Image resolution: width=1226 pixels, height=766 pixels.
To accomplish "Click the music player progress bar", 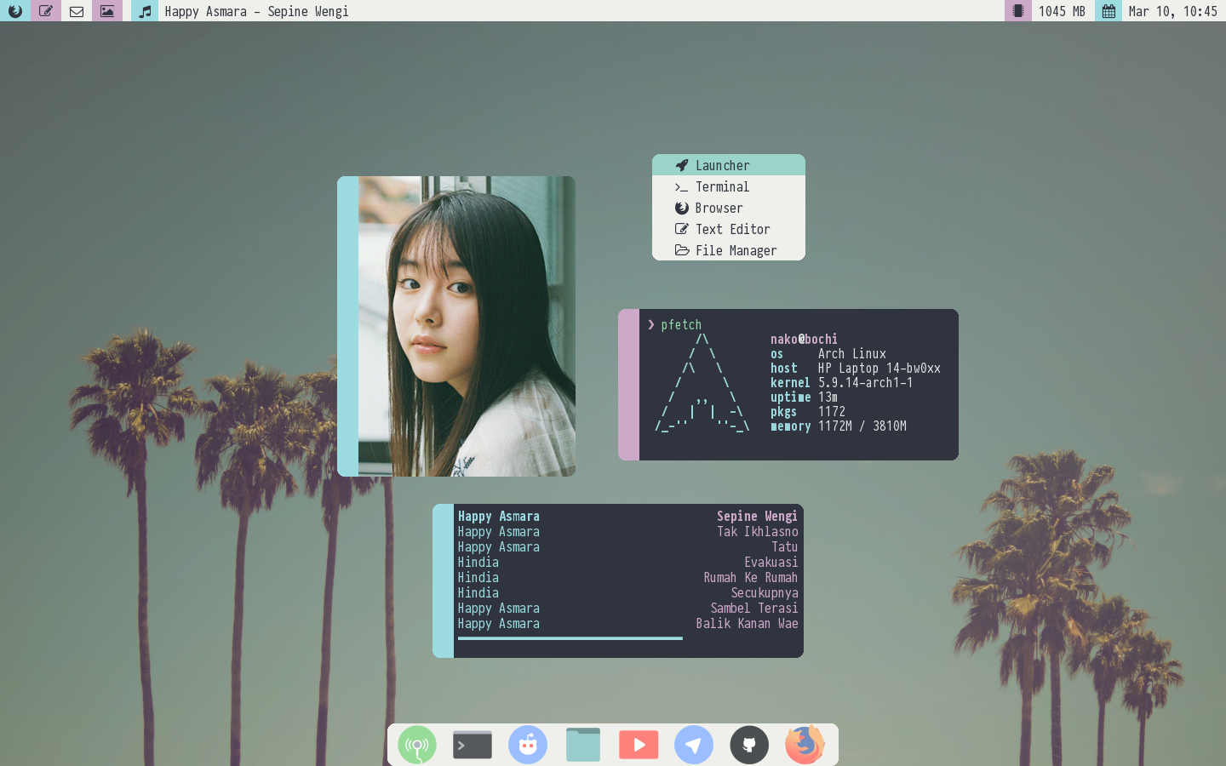I will (x=570, y=637).
